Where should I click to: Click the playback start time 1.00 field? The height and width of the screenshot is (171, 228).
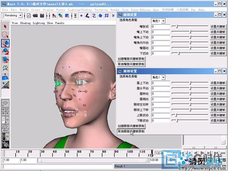(28, 160)
